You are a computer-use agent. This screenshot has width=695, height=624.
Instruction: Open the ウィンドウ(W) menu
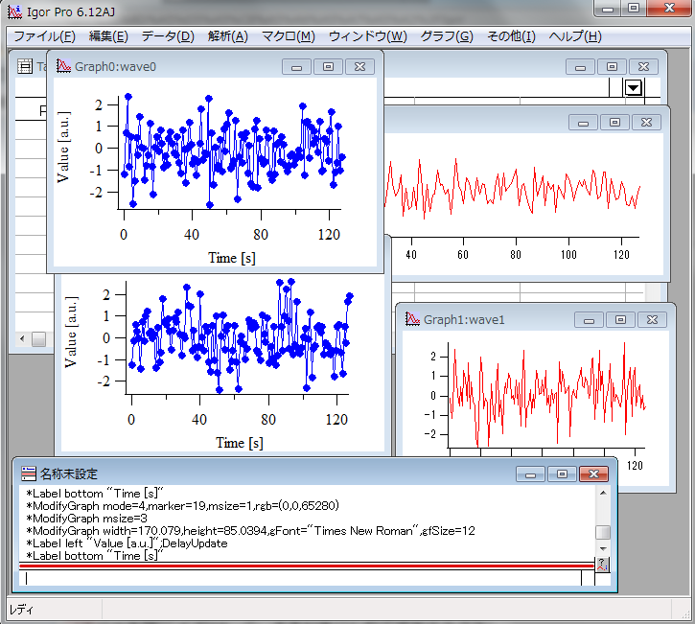point(367,36)
